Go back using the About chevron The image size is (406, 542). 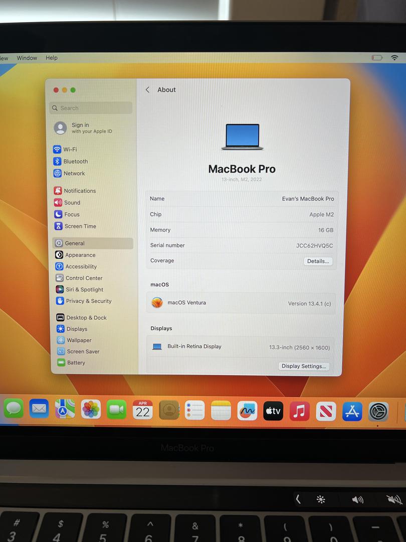[x=147, y=90]
